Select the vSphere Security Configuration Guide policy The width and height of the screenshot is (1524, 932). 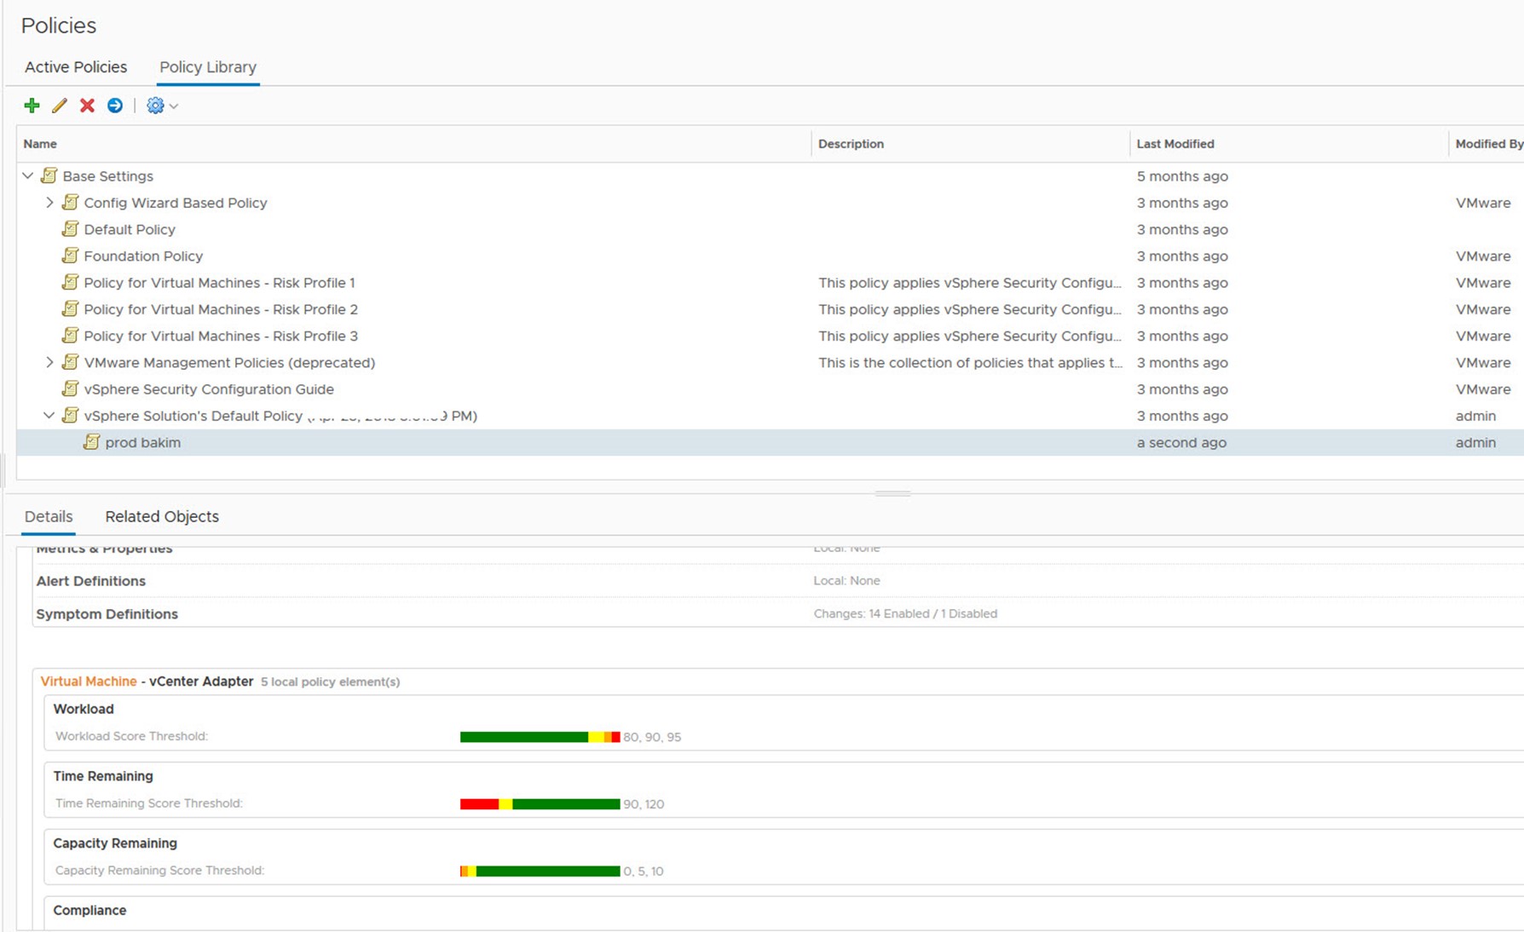pos(209,389)
